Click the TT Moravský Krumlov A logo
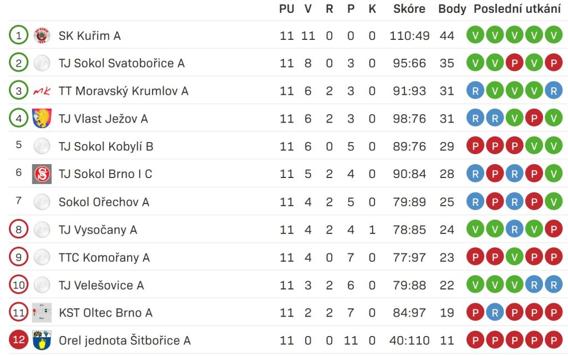 [42, 91]
